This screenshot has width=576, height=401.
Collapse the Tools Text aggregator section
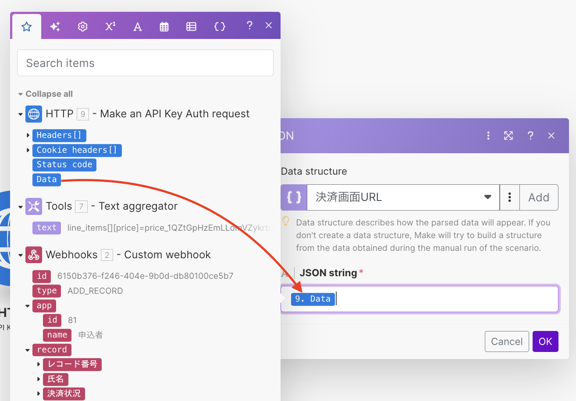pyautogui.click(x=20, y=207)
